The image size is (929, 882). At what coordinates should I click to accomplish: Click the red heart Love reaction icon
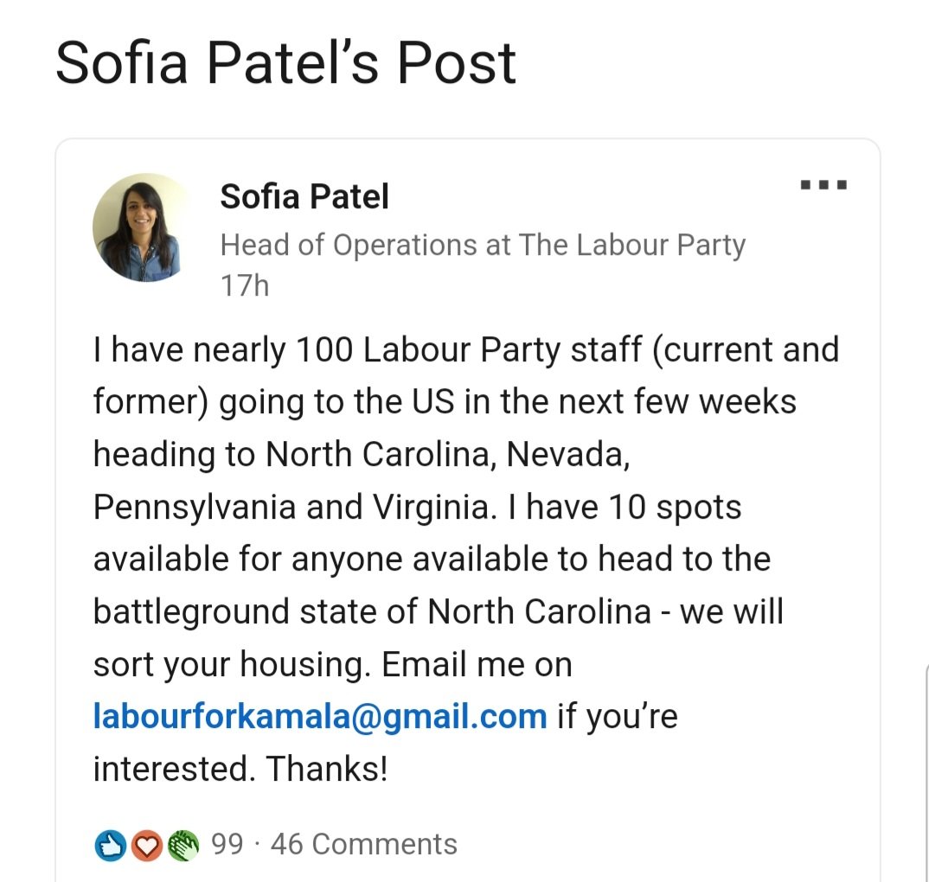(x=147, y=845)
